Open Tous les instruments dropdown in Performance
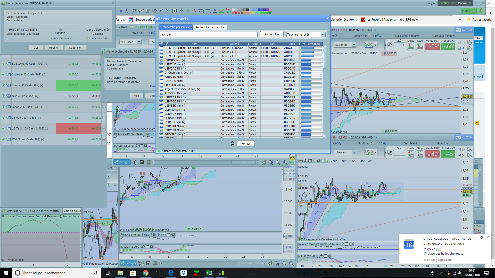This screenshot has width=495, height=278. coord(42,211)
